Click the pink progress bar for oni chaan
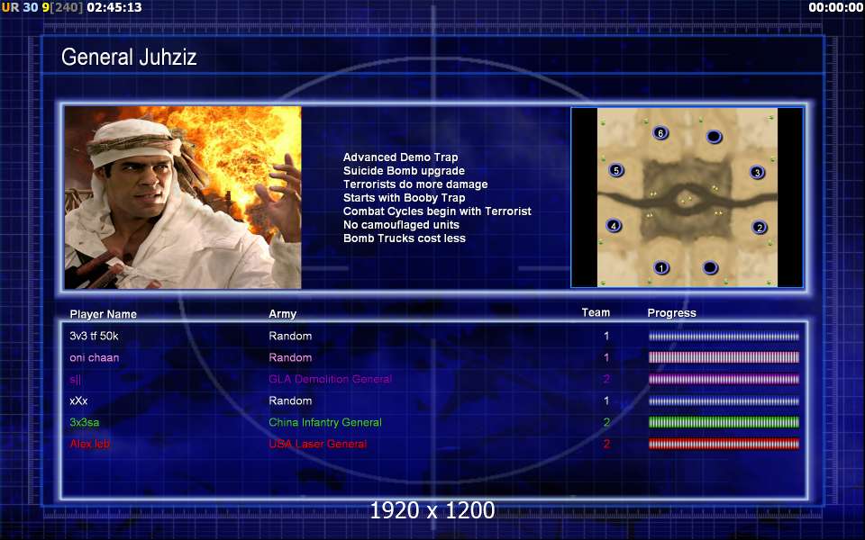865x540 pixels. 724,357
